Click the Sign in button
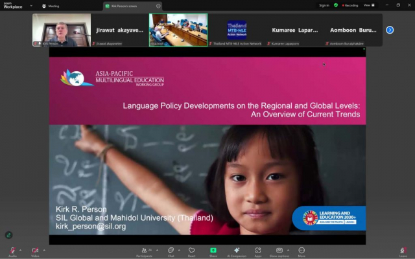Screen dimensions: 415x259 coord(324,5)
